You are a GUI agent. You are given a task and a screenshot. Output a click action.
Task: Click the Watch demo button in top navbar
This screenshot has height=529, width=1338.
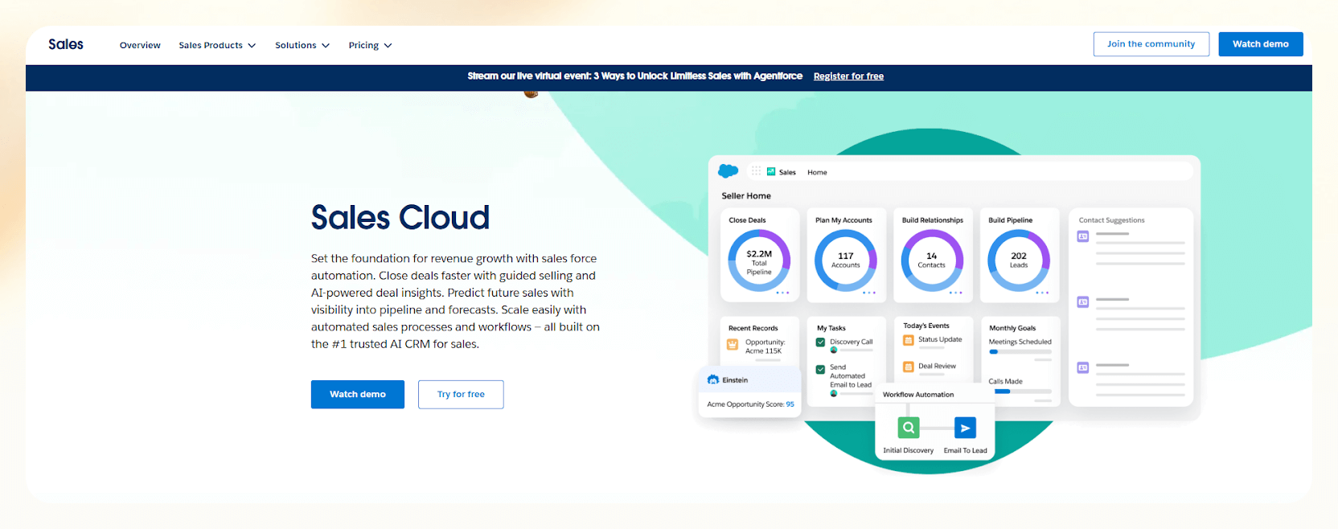tap(1261, 44)
